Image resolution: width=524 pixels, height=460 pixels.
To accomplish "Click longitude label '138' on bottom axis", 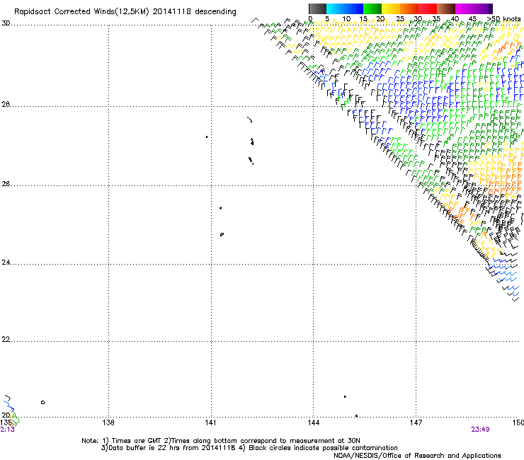I will tap(108, 422).
